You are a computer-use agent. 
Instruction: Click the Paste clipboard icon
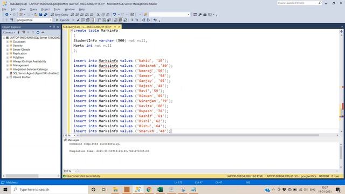108,15
